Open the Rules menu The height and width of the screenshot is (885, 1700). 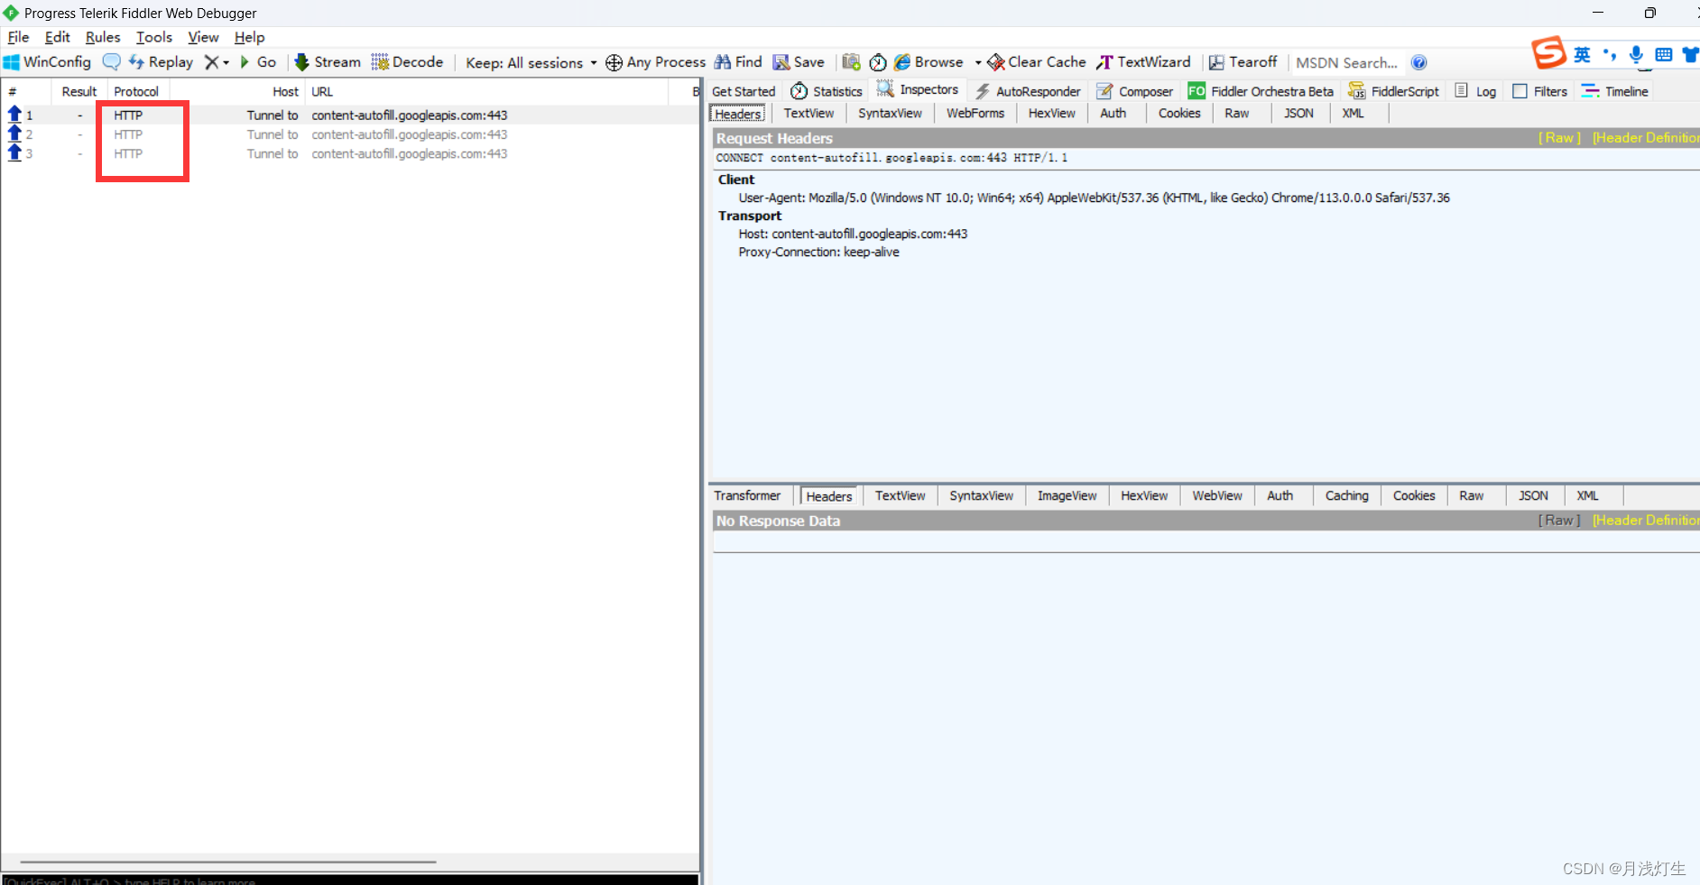[103, 37]
